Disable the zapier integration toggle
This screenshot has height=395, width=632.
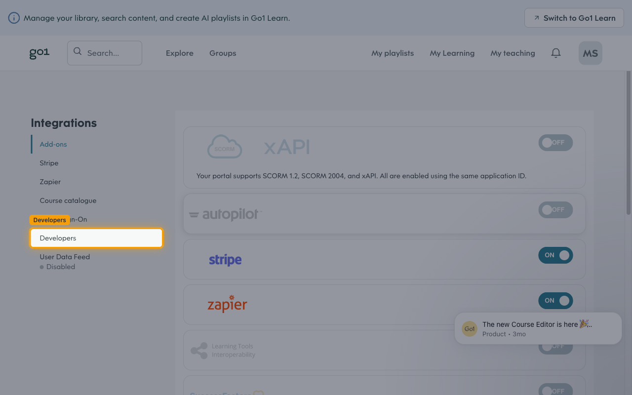coord(555,301)
